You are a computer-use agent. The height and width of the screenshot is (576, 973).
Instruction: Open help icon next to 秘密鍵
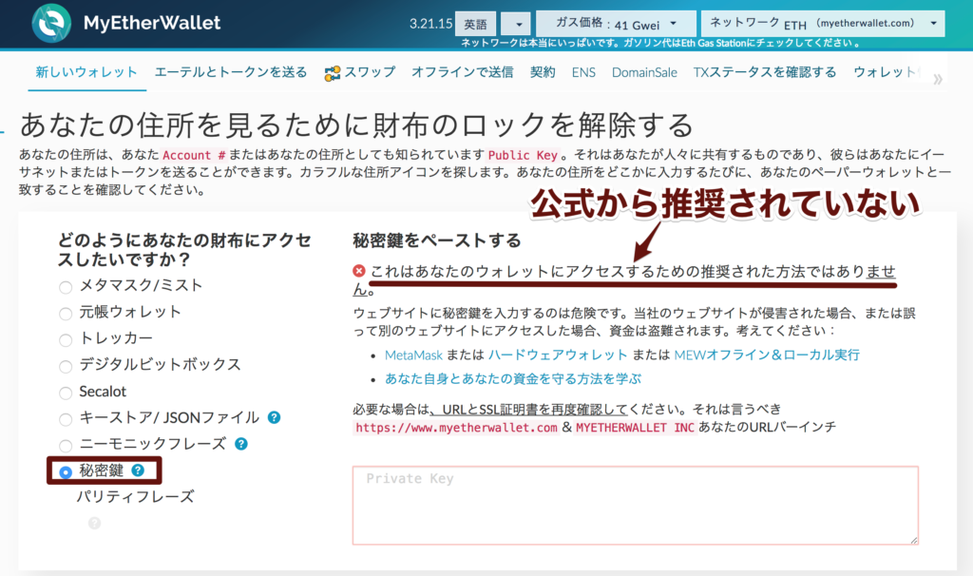pyautogui.click(x=138, y=470)
